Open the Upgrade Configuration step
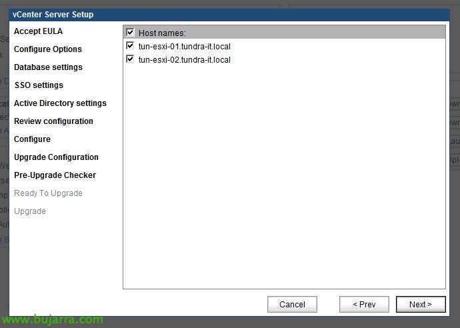The image size is (460, 328). 56,157
